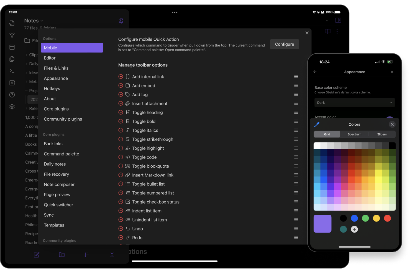The width and height of the screenshot is (410, 273).
Task: Click the pin icon beside Notes
Action: (121, 21)
